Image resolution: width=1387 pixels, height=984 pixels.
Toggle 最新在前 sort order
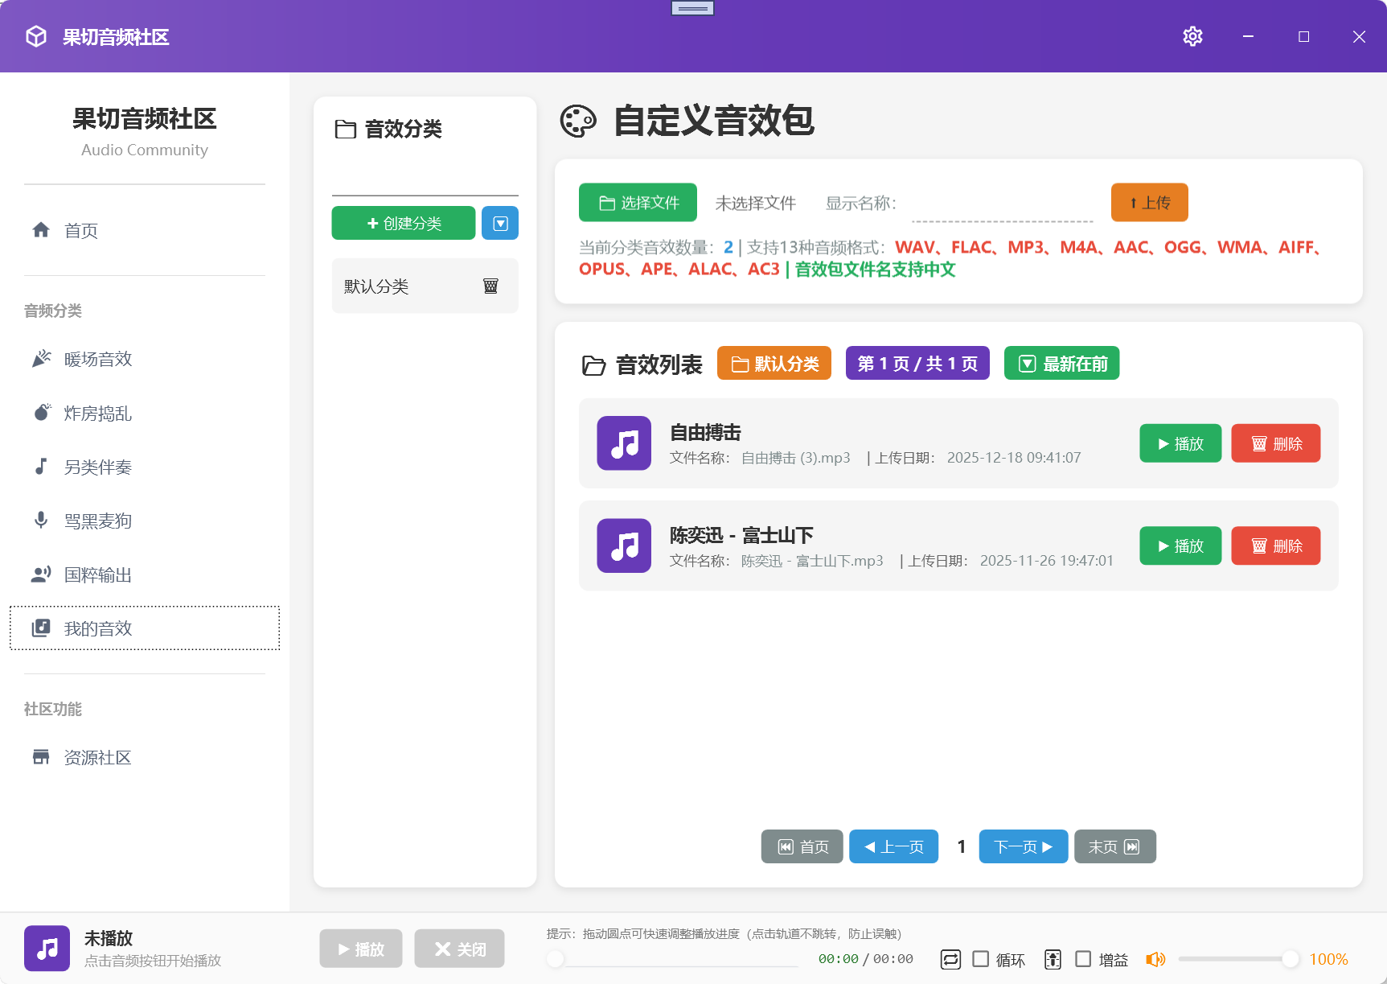[1061, 363]
